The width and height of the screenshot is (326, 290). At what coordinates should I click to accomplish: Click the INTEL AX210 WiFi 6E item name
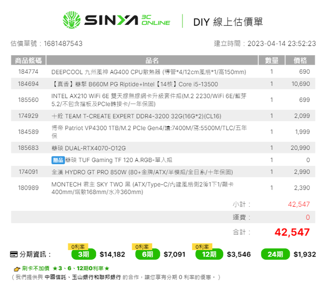[149, 100]
